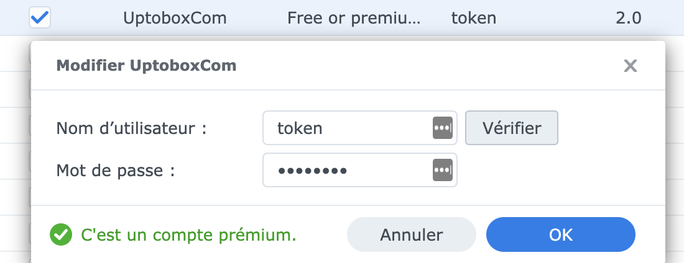The height and width of the screenshot is (263, 684).
Task: Click the "Modifier UptoboxCom" dialog title
Action: click(x=146, y=65)
